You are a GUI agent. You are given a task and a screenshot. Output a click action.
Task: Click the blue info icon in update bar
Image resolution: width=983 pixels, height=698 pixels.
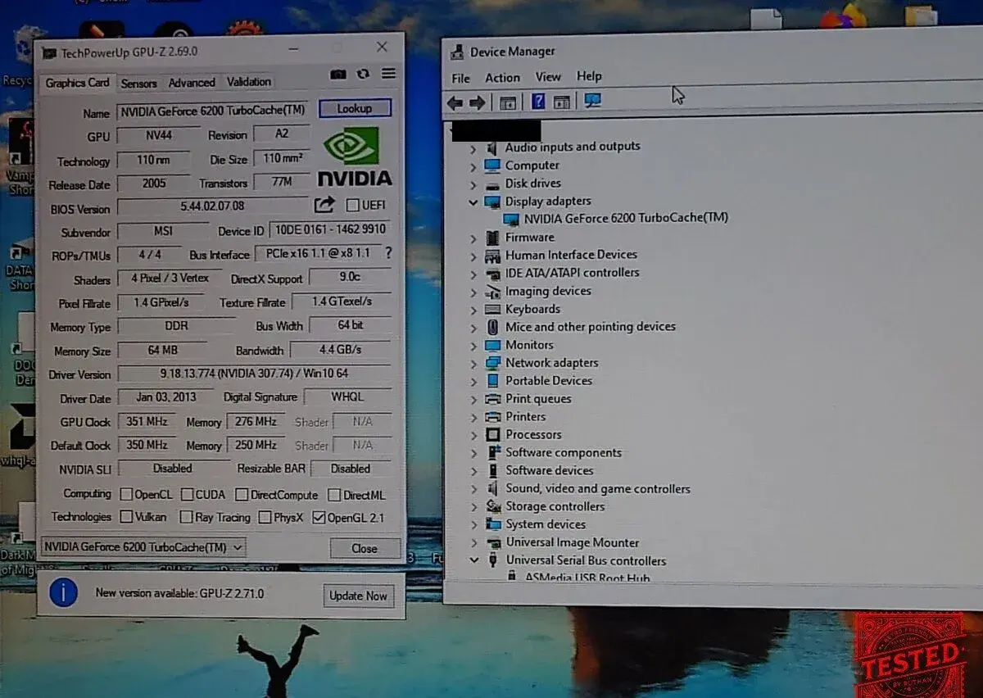(x=63, y=592)
